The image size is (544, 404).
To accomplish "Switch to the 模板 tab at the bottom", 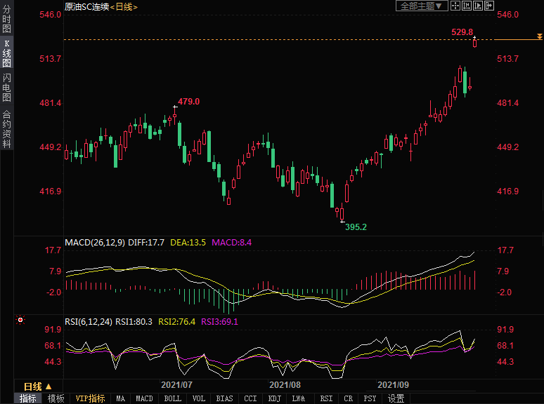I will tap(56, 398).
